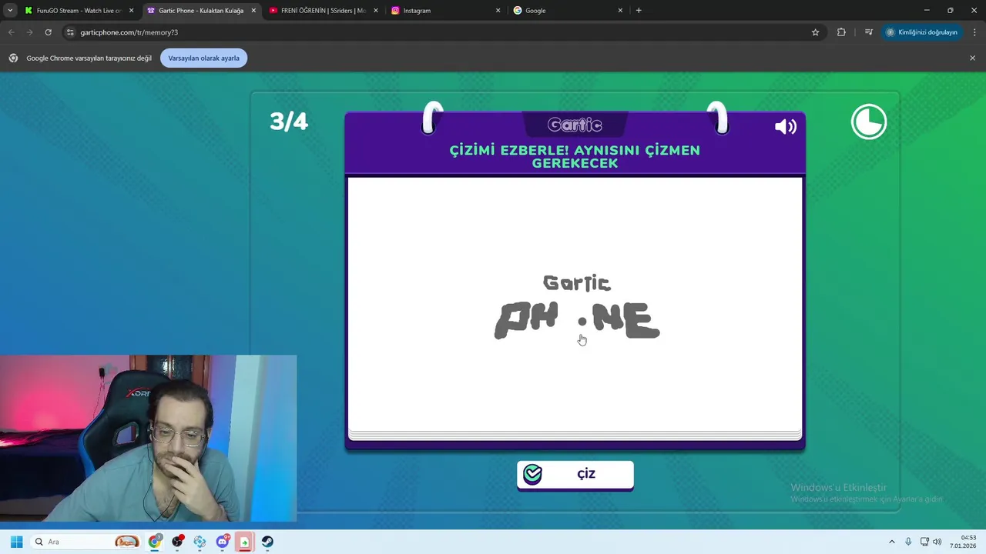The height and width of the screenshot is (554, 986).
Task: Open the Windows Start menu
Action: (x=16, y=542)
